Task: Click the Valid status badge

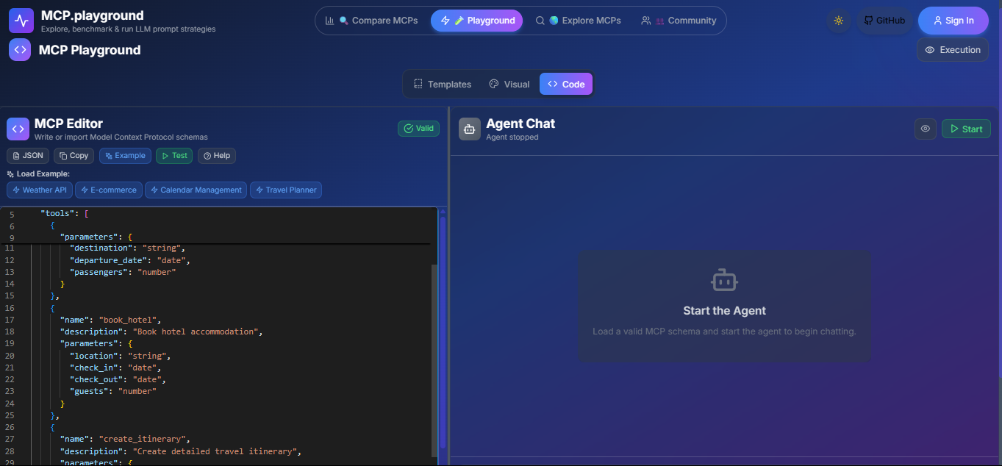Action: (x=418, y=129)
